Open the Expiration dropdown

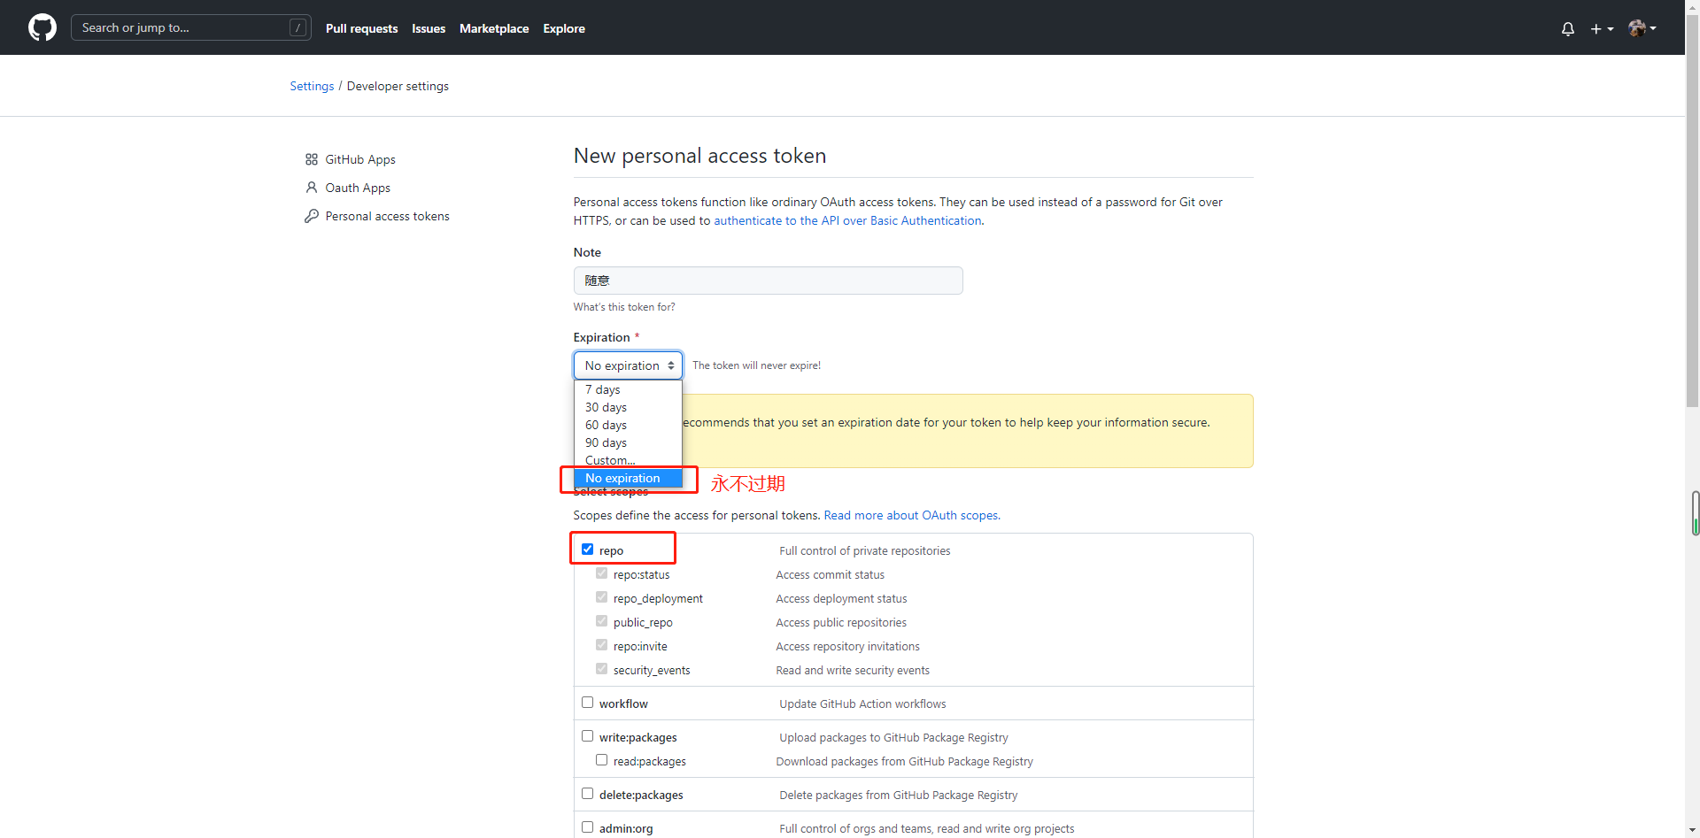point(628,365)
